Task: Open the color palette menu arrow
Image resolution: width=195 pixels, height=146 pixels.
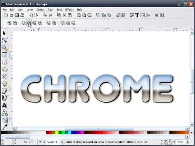Action: click(x=191, y=133)
